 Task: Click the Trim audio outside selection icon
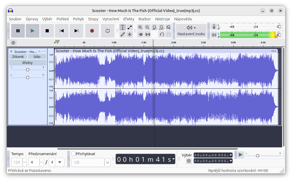[141, 34]
